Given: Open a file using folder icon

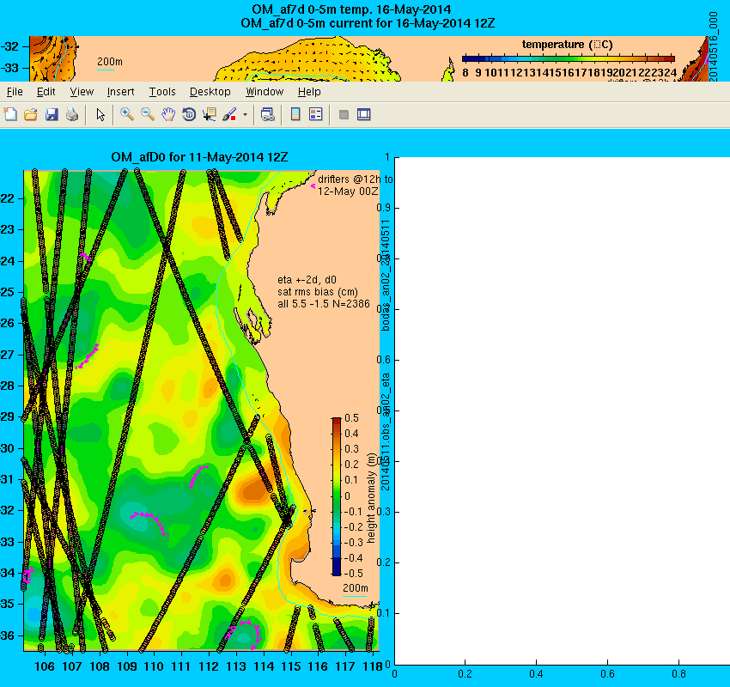Looking at the screenshot, I should [31, 114].
